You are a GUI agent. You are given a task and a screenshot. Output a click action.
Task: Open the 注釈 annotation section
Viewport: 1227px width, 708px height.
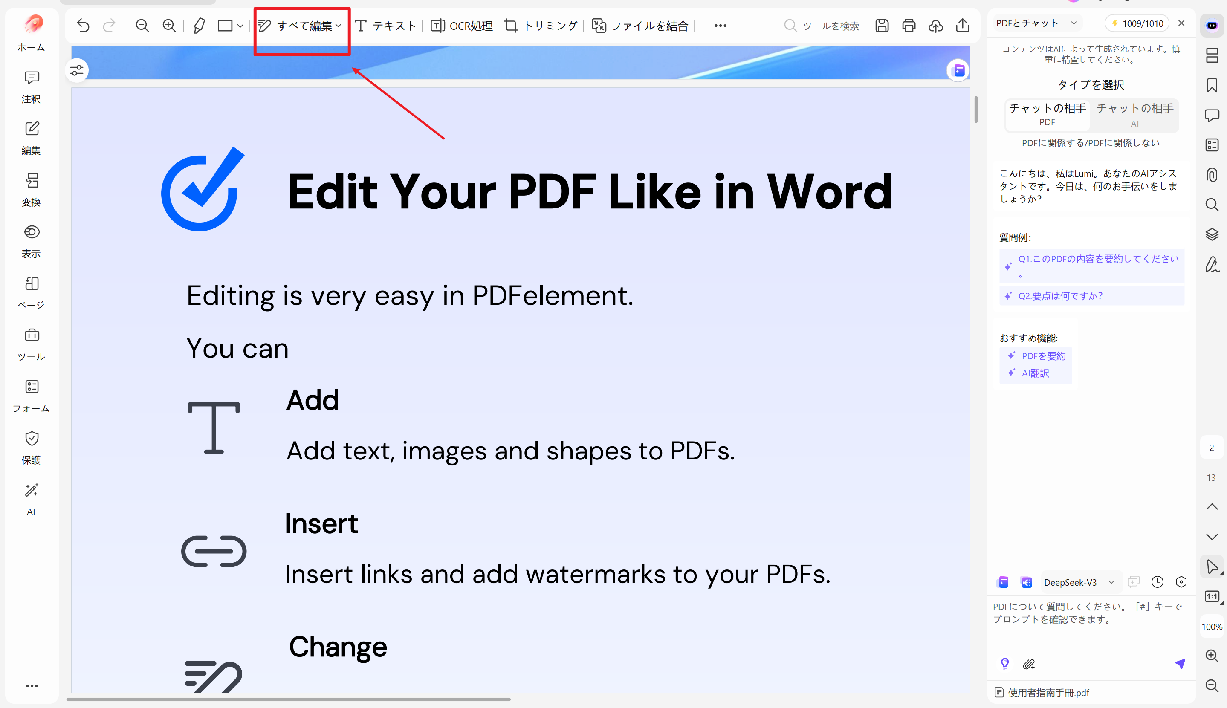(x=32, y=87)
